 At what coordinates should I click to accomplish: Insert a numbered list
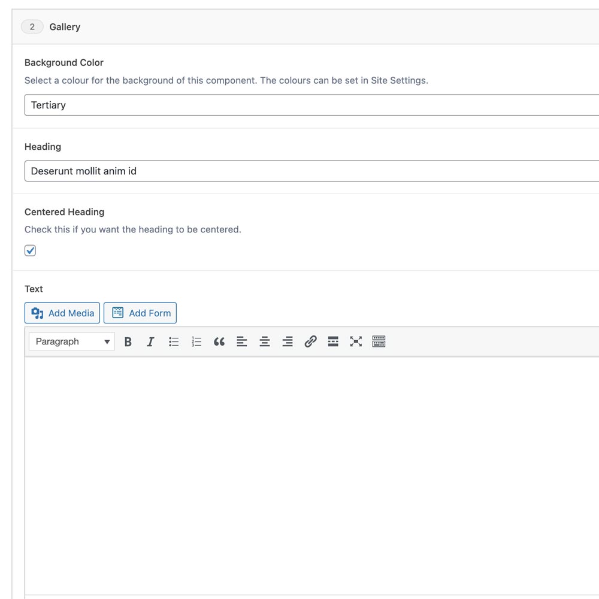(196, 341)
